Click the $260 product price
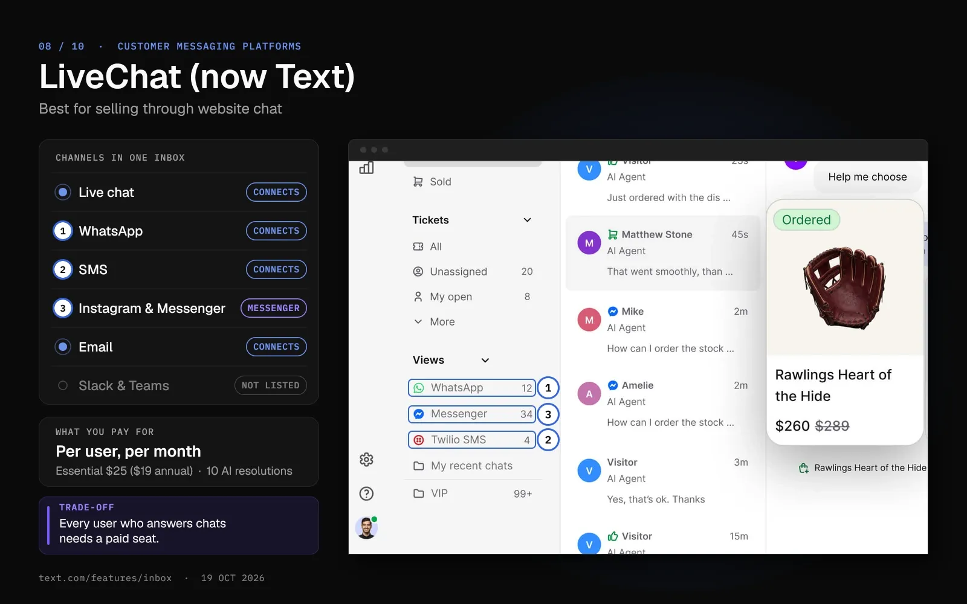 tap(792, 426)
